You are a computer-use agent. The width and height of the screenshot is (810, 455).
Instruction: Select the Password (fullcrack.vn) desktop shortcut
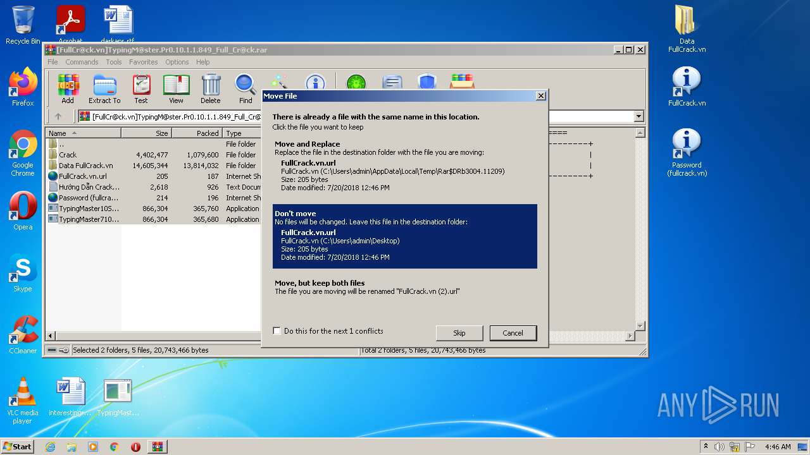(x=687, y=153)
